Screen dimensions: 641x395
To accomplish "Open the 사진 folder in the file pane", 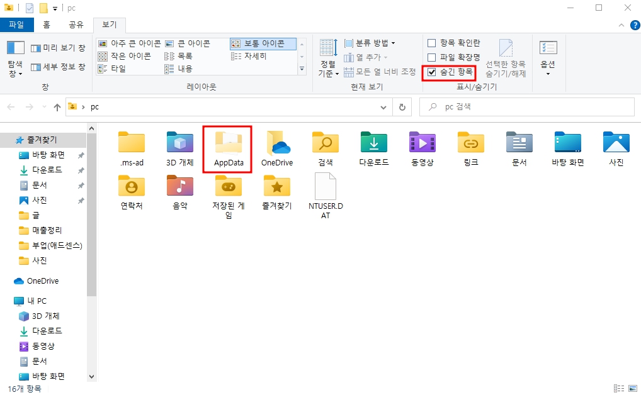I will pyautogui.click(x=616, y=148).
